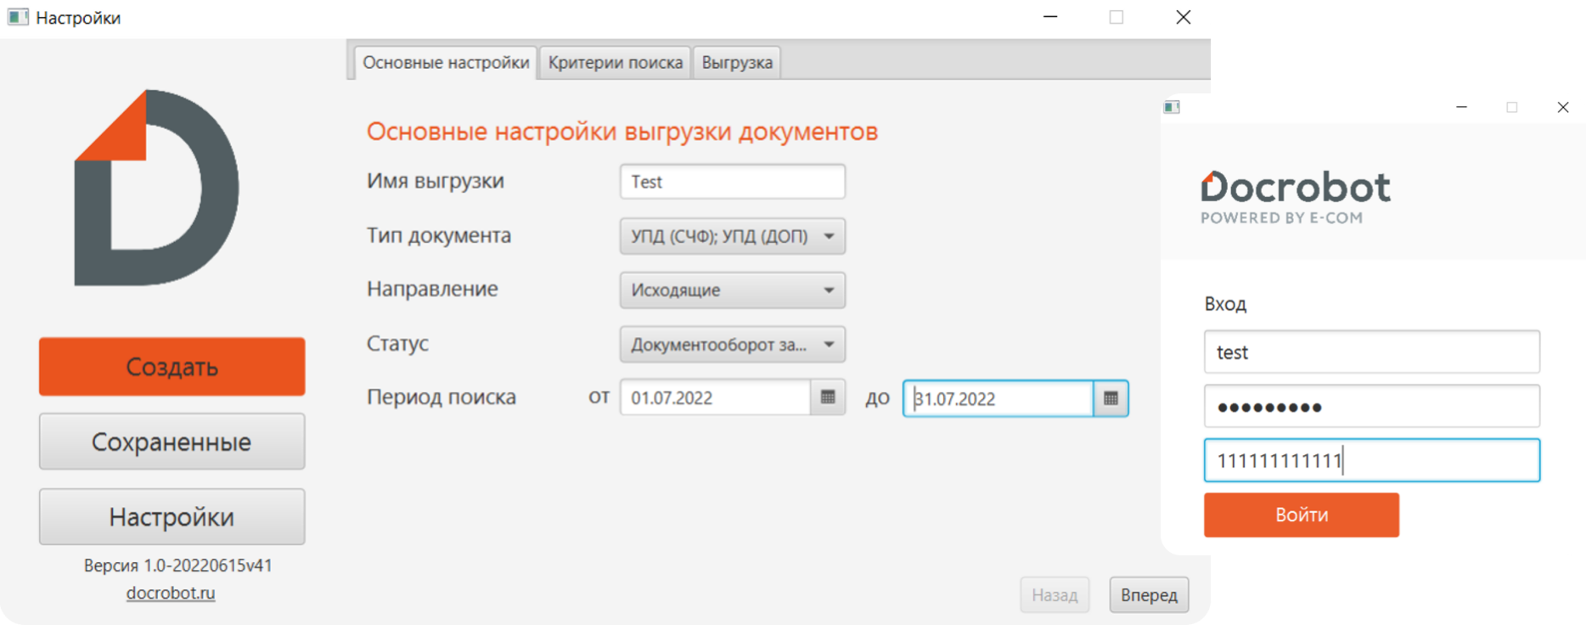The width and height of the screenshot is (1586, 625).
Task: Focus the field containing 11111111111
Action: pyautogui.click(x=1371, y=460)
